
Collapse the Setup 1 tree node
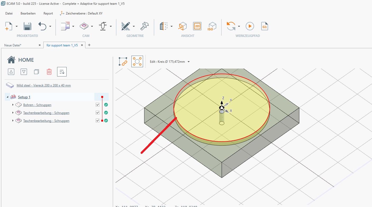[x=7, y=97]
